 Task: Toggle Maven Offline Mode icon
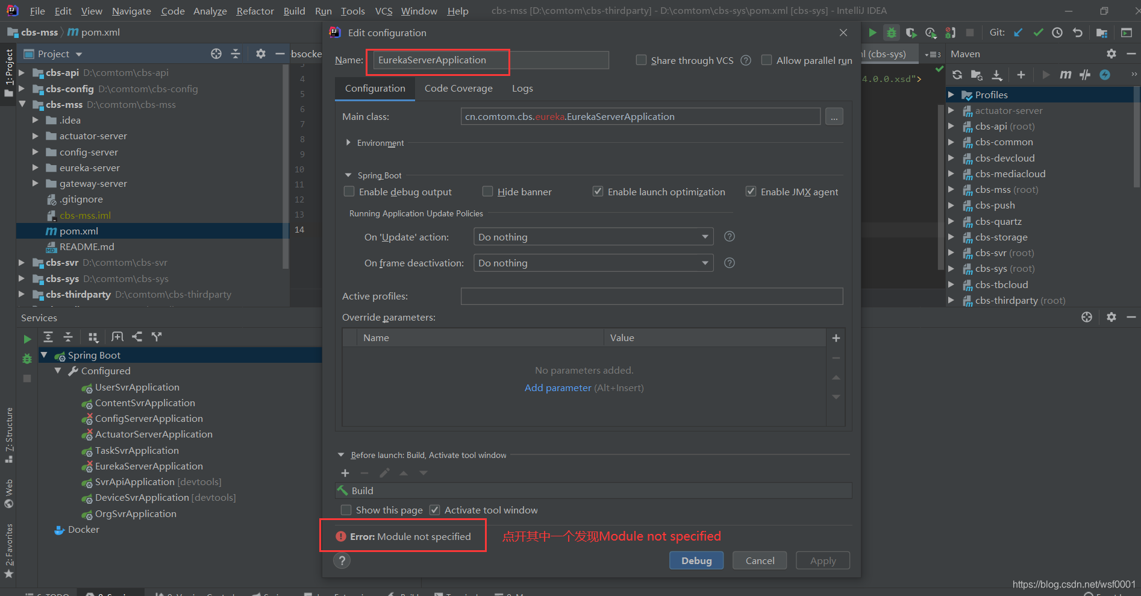pyautogui.click(x=1085, y=75)
